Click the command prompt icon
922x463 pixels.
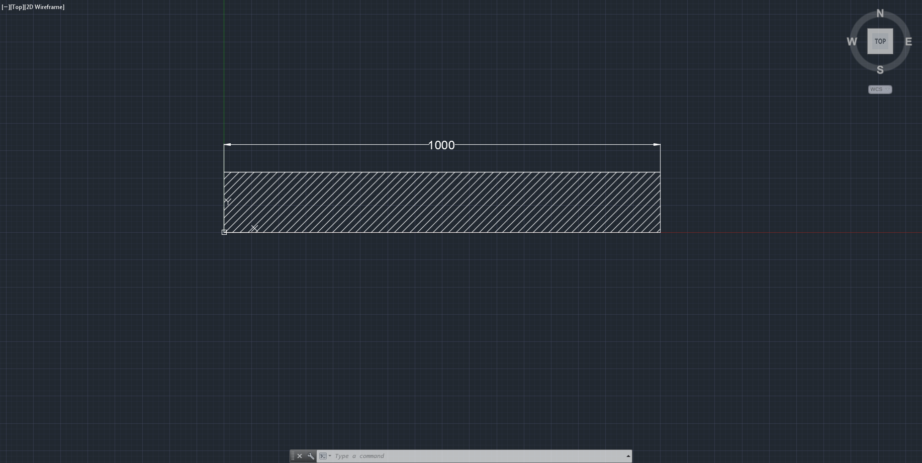323,456
